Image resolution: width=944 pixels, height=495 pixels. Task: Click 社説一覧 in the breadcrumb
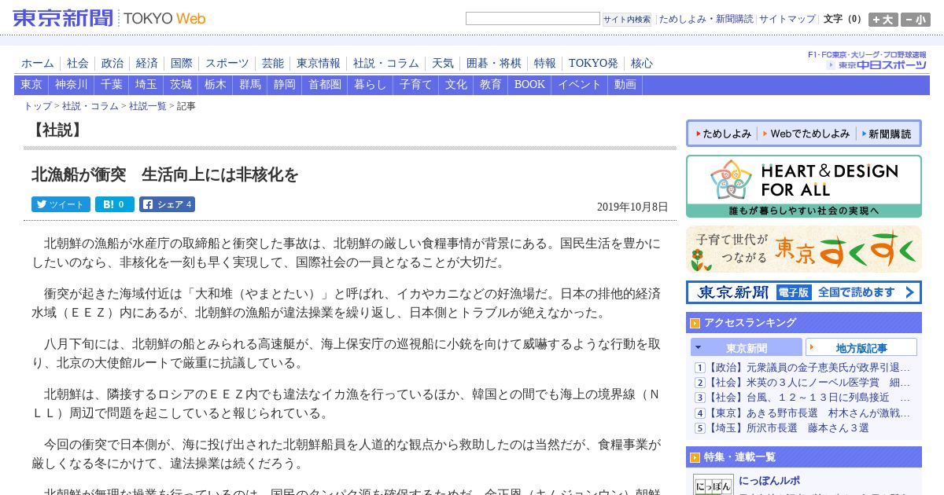tap(148, 106)
